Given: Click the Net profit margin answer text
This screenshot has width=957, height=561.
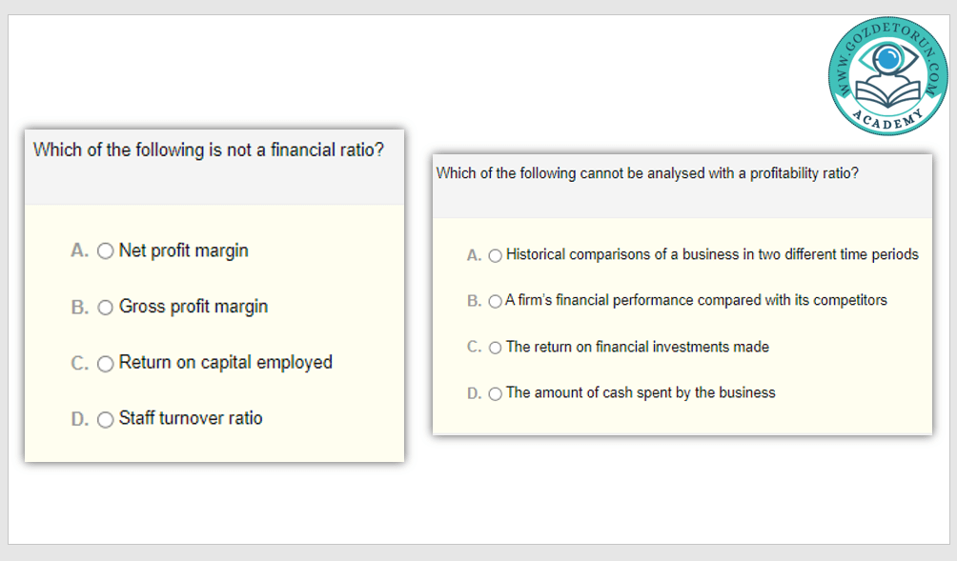Looking at the screenshot, I should 183,250.
